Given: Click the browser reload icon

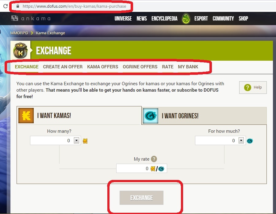Looking at the screenshot, I should (x=5, y=6).
